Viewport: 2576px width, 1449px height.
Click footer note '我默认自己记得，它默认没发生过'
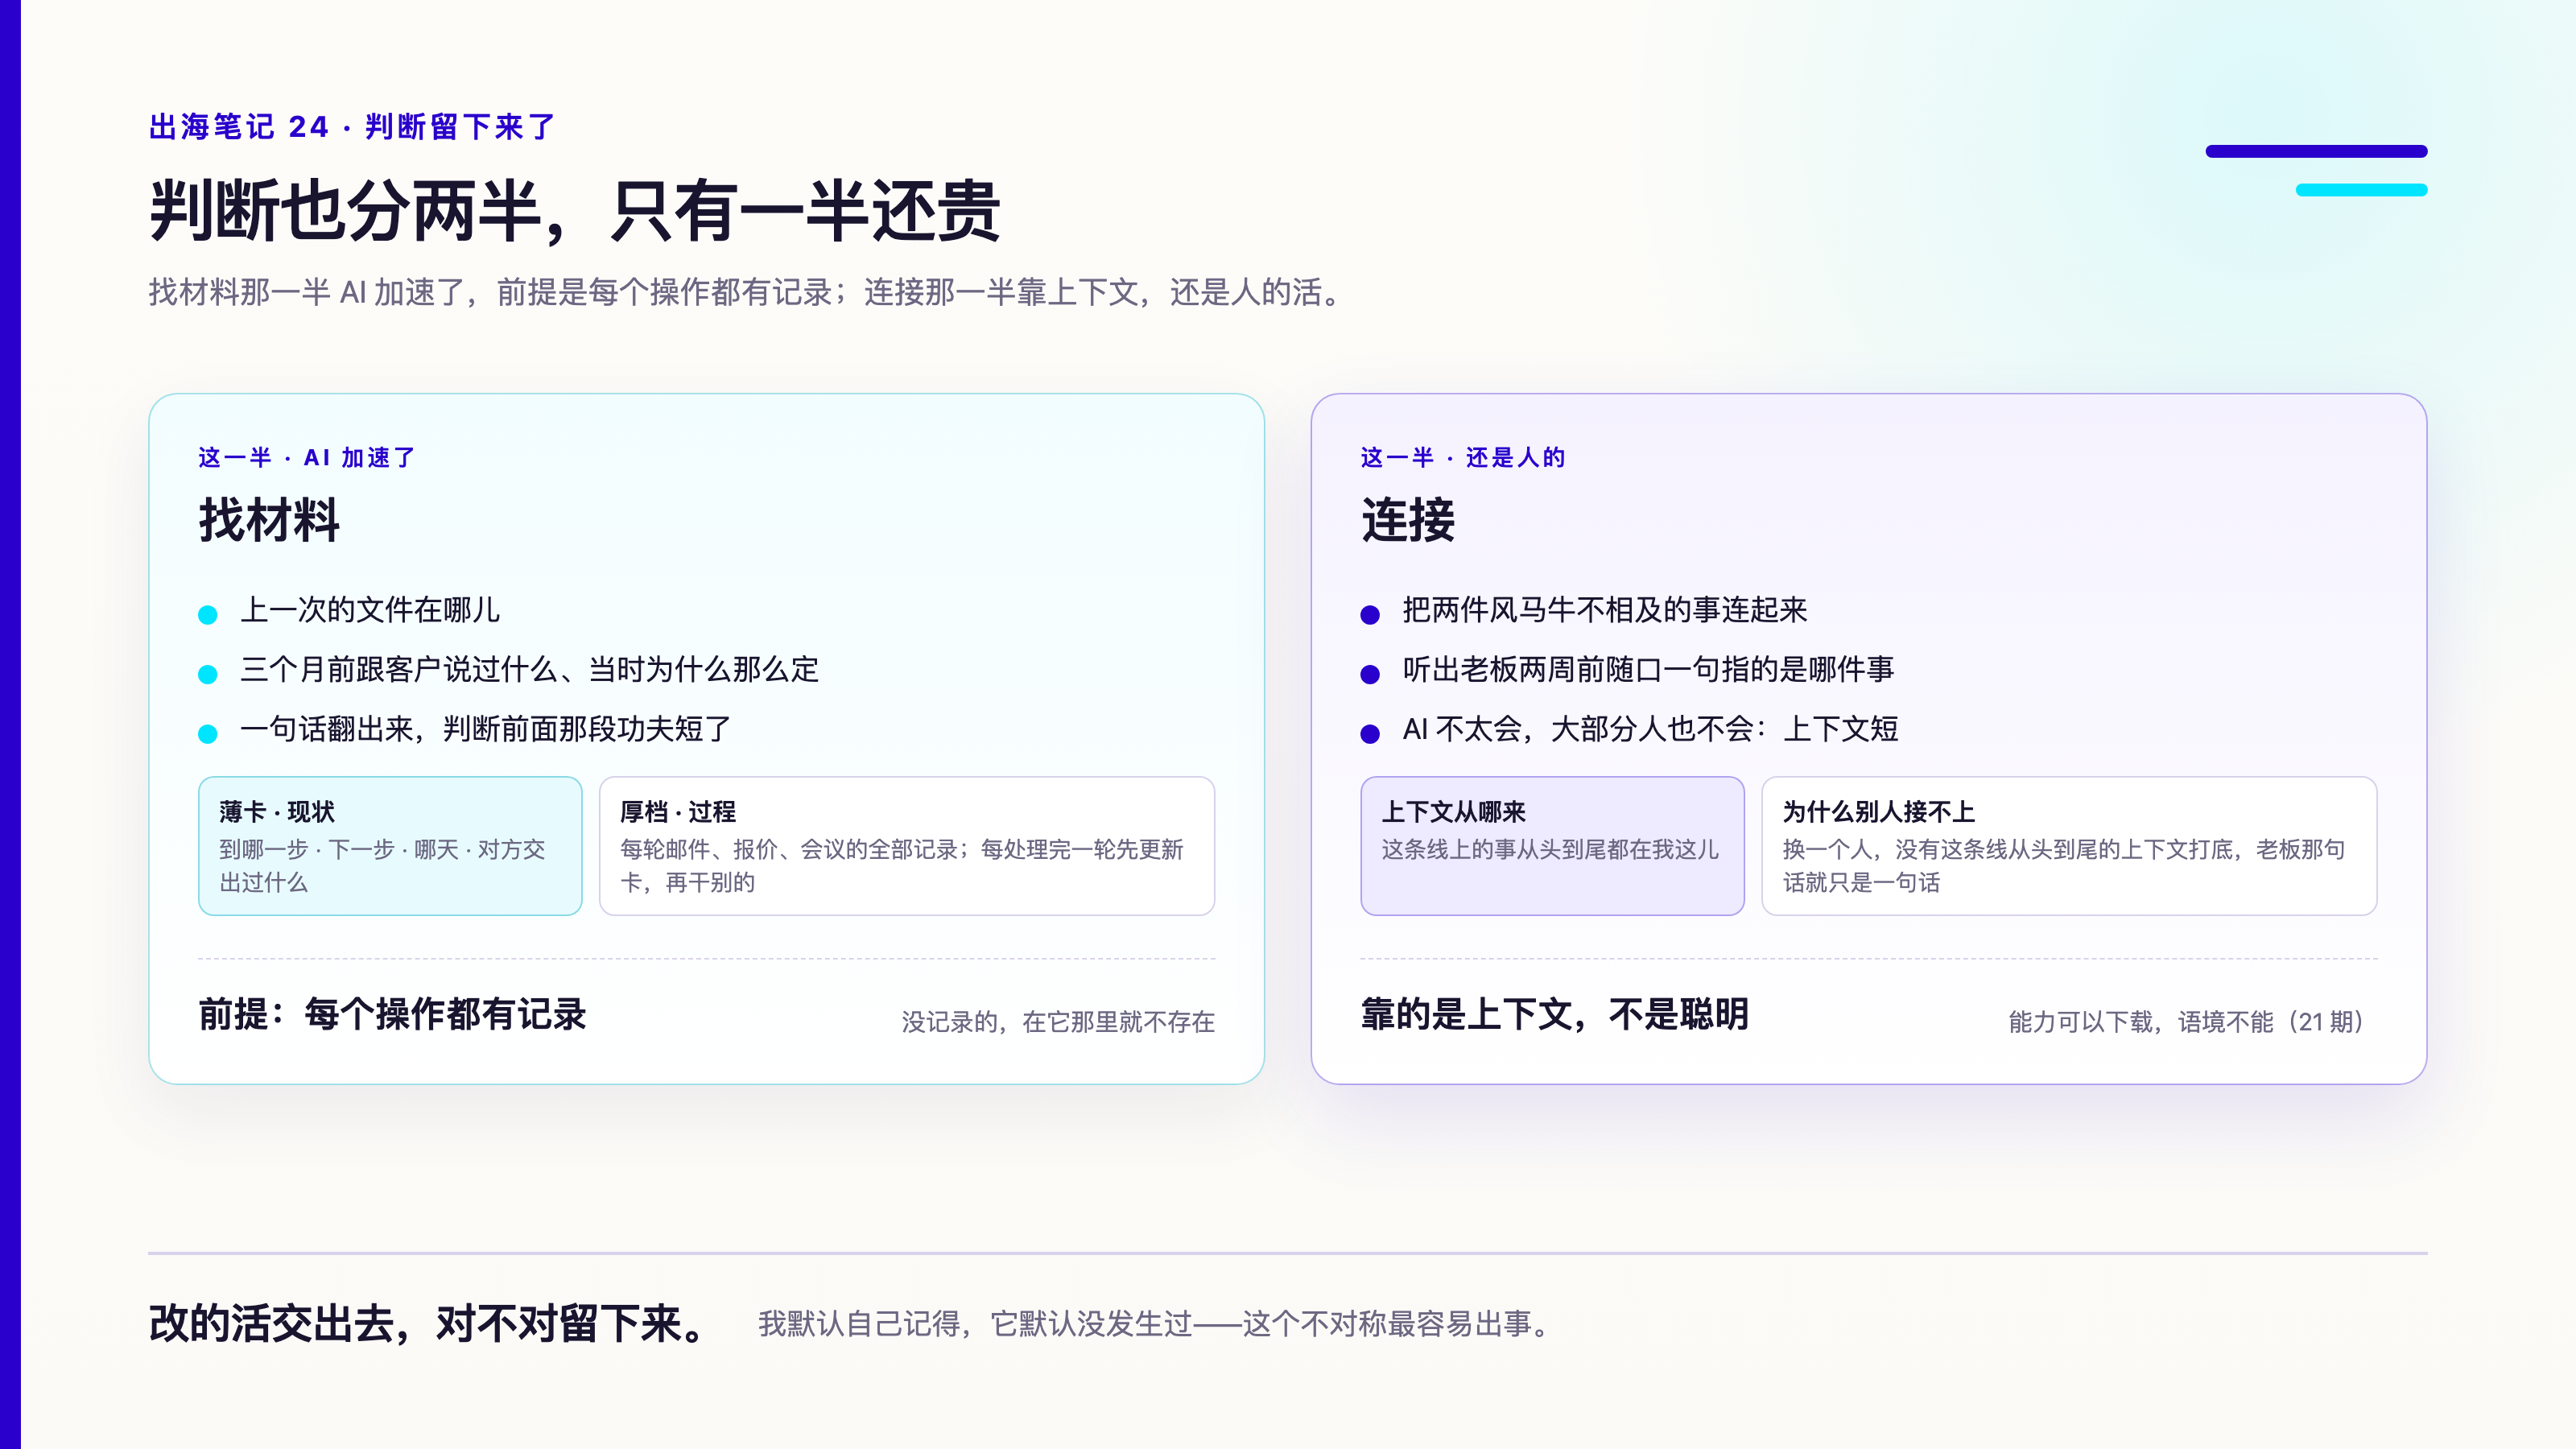coord(975,1324)
